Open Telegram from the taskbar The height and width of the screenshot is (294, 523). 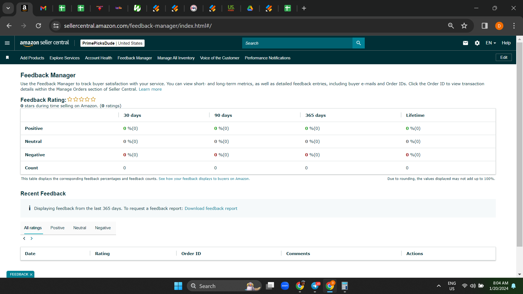[x=315, y=286]
